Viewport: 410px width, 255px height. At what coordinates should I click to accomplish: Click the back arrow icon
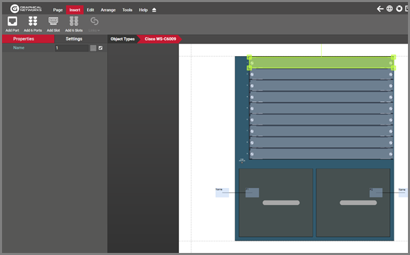click(x=380, y=9)
